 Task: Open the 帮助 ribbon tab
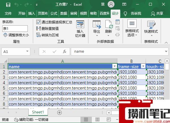[93, 14]
